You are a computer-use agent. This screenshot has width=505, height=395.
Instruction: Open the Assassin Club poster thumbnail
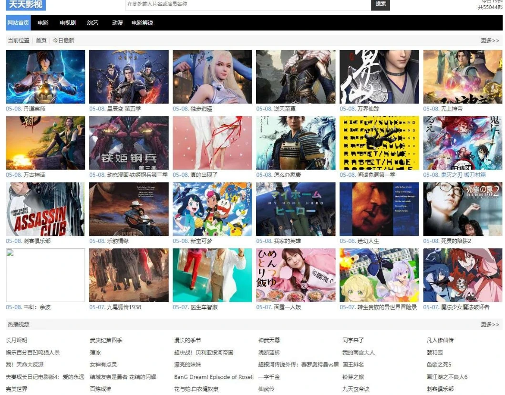[x=45, y=209]
